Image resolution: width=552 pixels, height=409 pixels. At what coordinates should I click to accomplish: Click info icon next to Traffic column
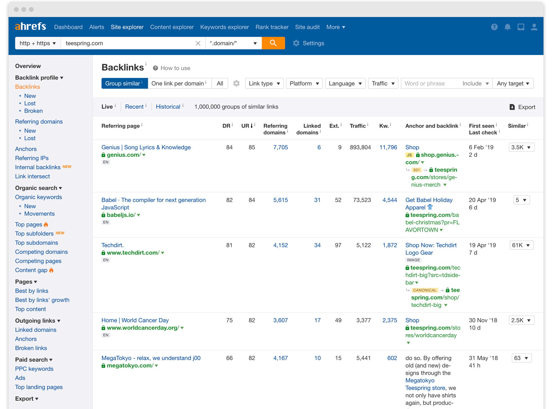click(367, 125)
